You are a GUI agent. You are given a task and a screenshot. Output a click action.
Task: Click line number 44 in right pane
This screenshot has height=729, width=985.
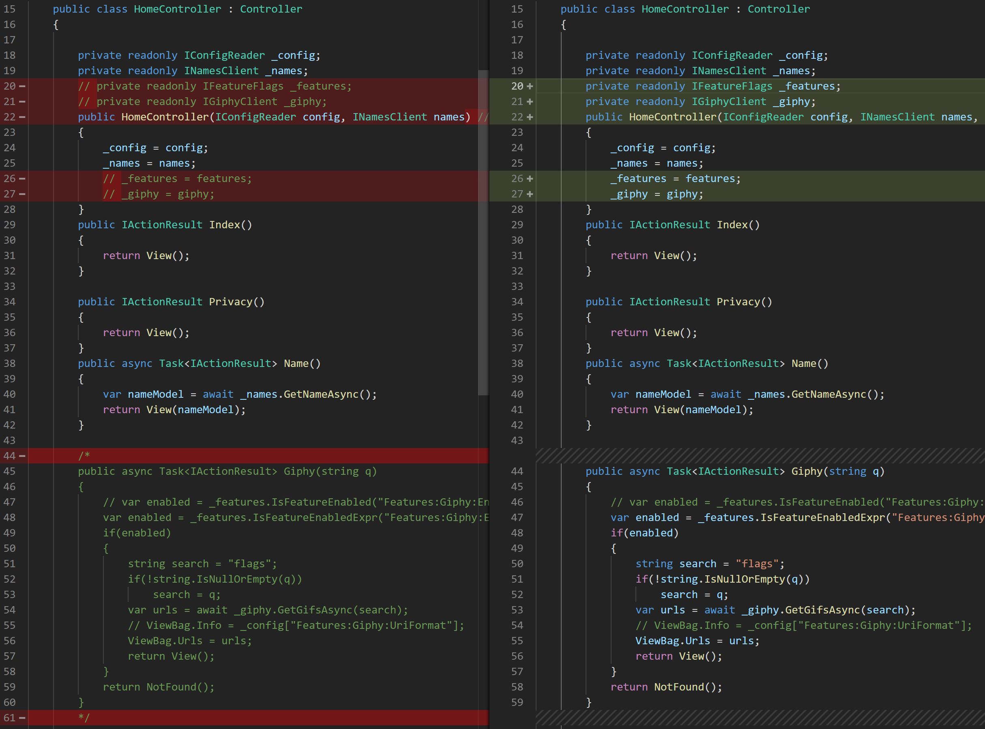(517, 471)
